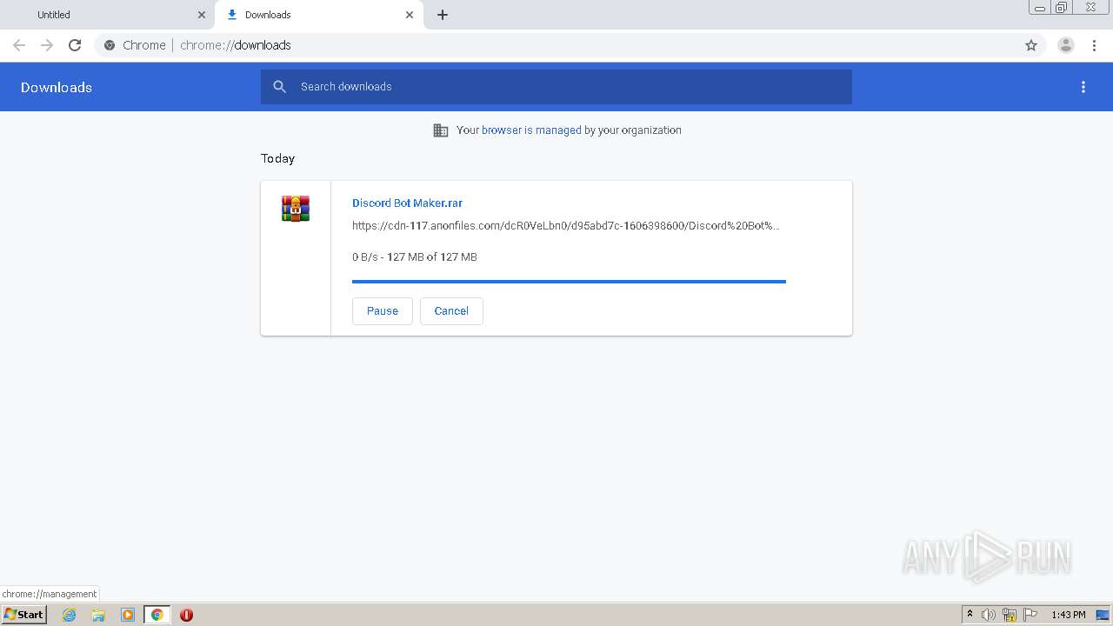Click the anonfiles source URL
This screenshot has width=1113, height=626.
pos(566,226)
